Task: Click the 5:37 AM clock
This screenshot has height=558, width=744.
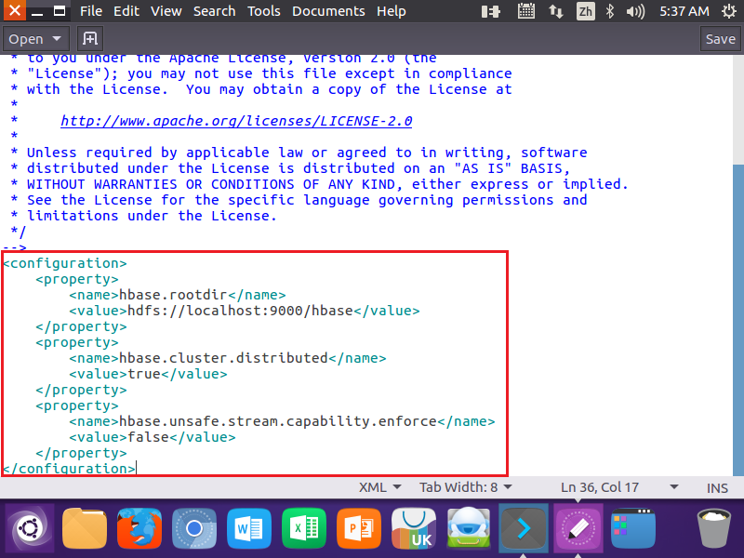Action: [x=684, y=11]
